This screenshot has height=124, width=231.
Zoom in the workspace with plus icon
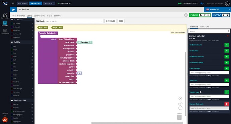click(180, 104)
